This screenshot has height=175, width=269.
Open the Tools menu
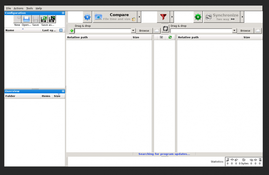click(x=29, y=8)
